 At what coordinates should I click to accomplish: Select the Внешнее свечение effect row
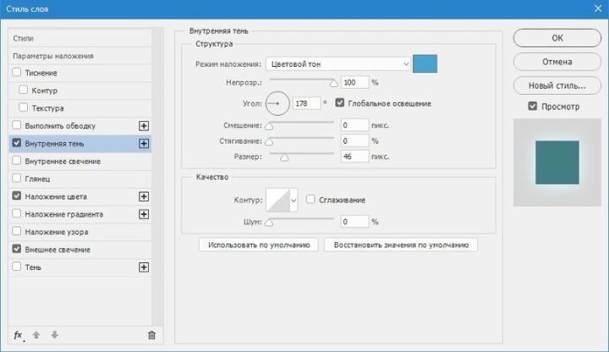tap(80, 250)
